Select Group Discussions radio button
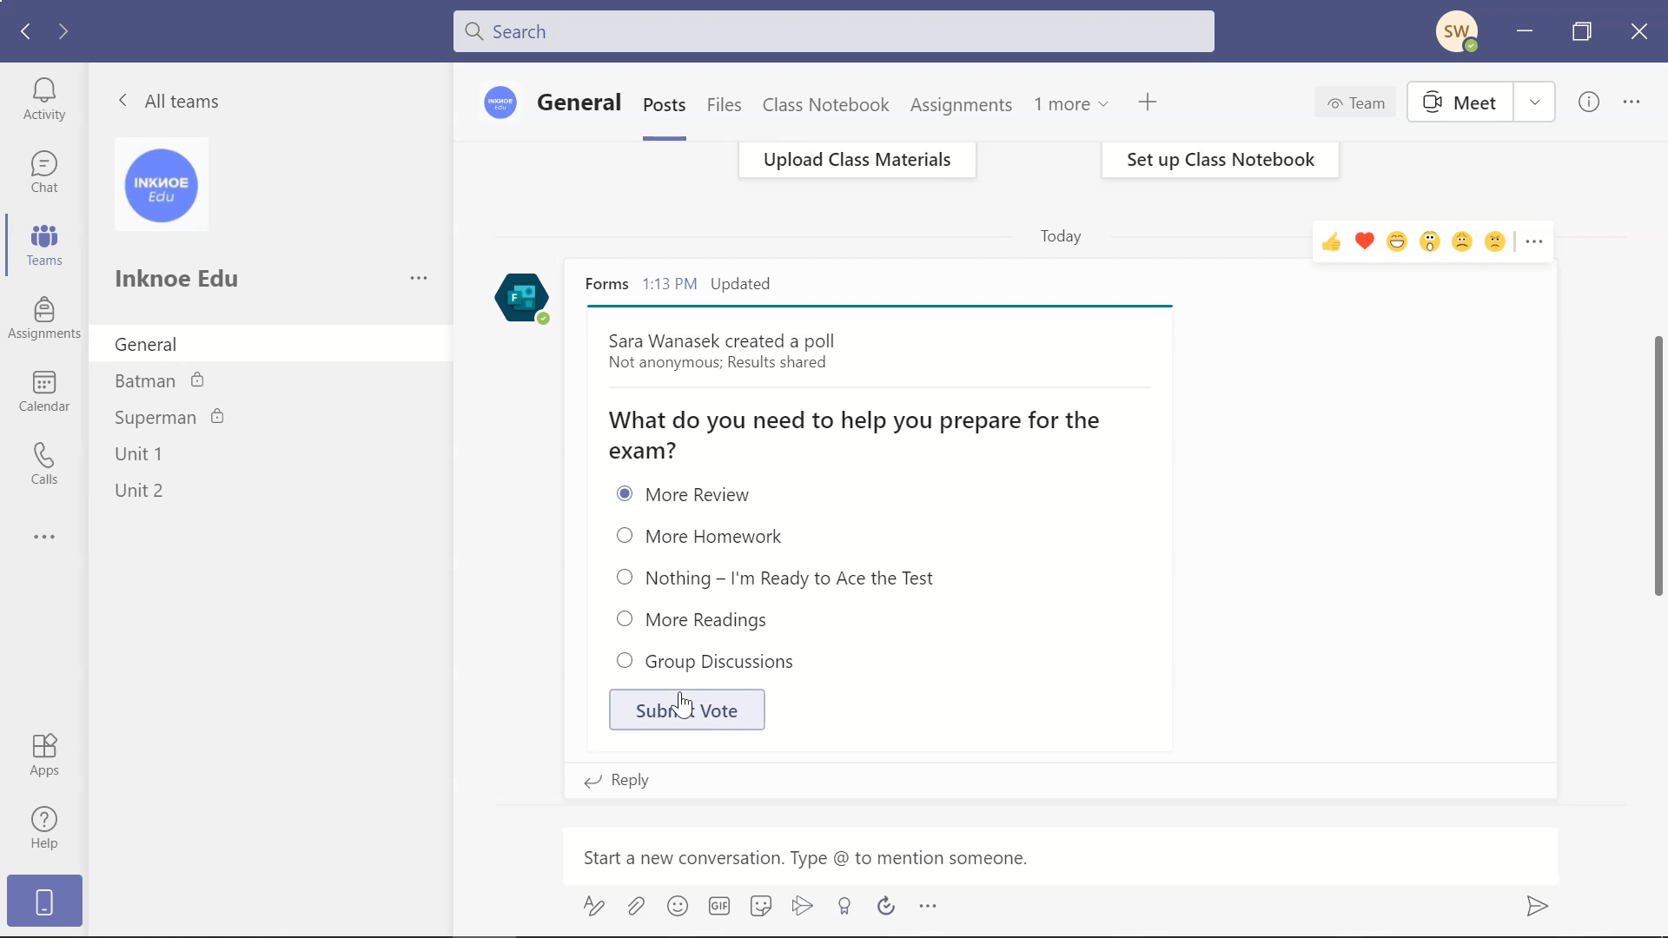Image resolution: width=1668 pixels, height=938 pixels. pyautogui.click(x=625, y=661)
